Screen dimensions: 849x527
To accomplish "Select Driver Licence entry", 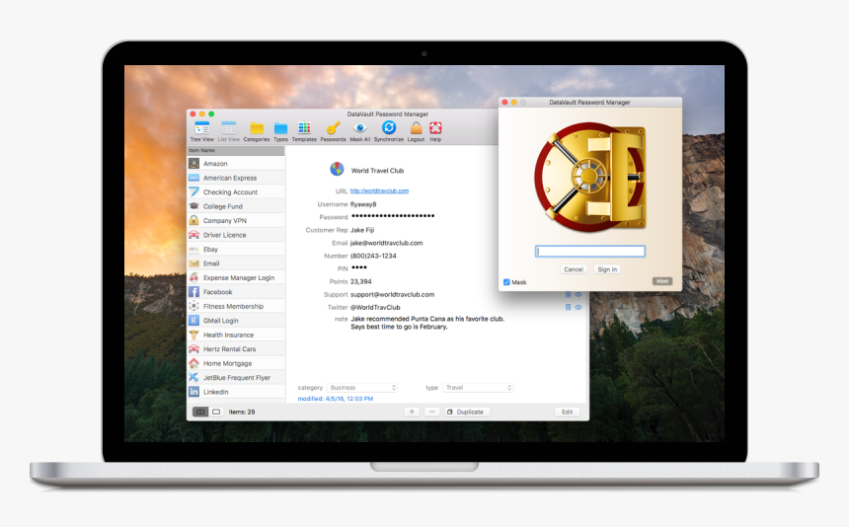I will [x=236, y=235].
